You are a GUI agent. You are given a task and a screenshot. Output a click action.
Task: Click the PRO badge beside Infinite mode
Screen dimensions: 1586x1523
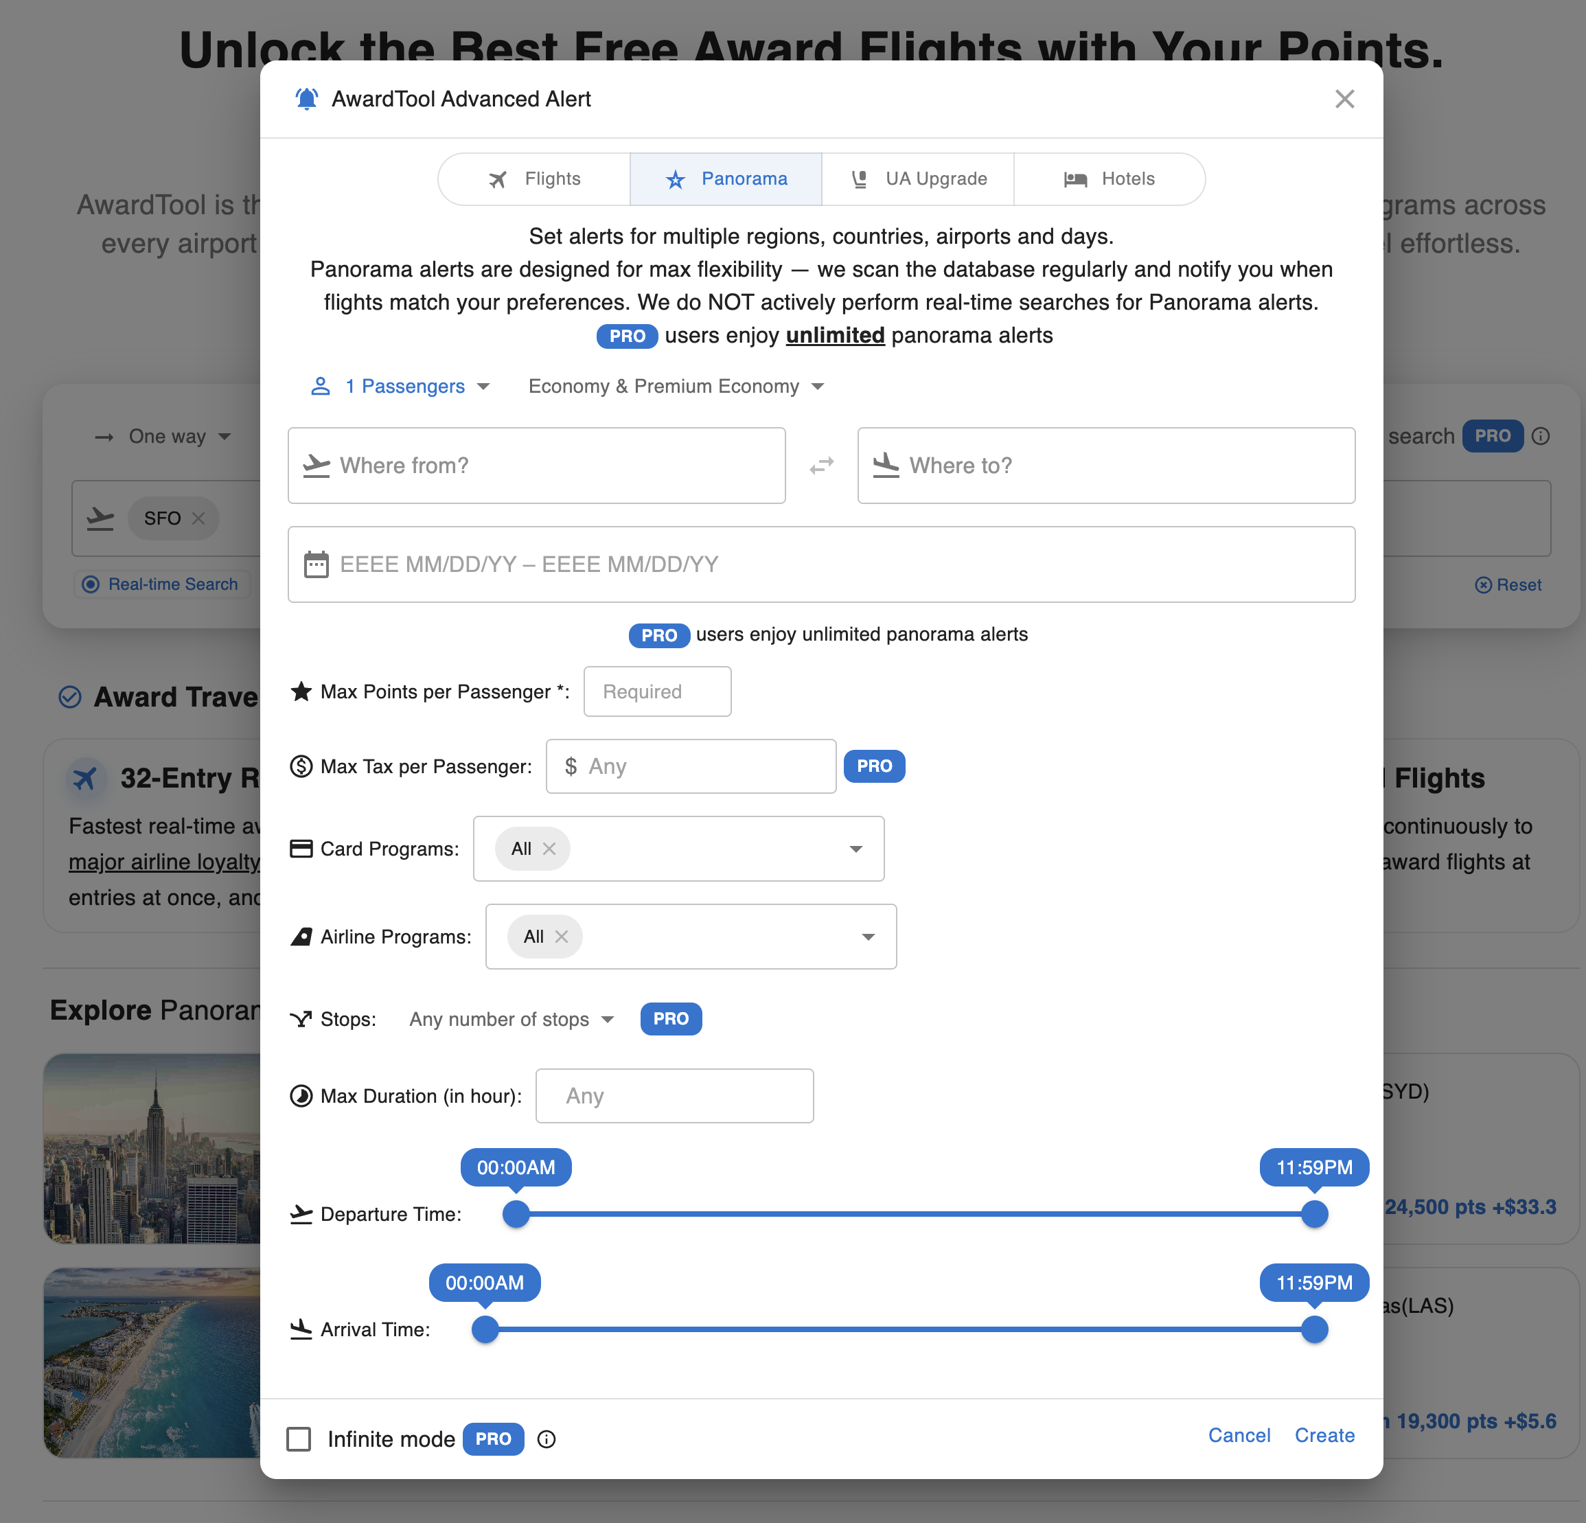[x=493, y=1438]
